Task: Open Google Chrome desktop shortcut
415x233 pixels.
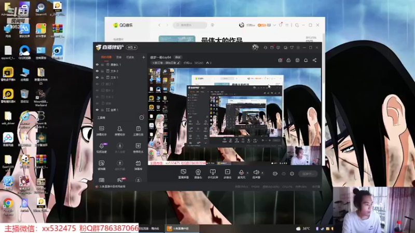Action: click(8, 206)
